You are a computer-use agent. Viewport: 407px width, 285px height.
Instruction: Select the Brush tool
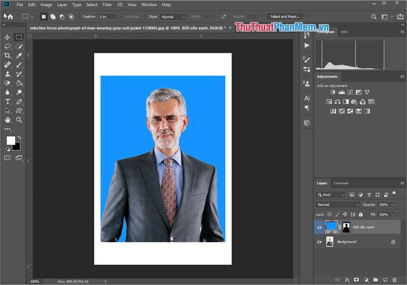pyautogui.click(x=19, y=65)
